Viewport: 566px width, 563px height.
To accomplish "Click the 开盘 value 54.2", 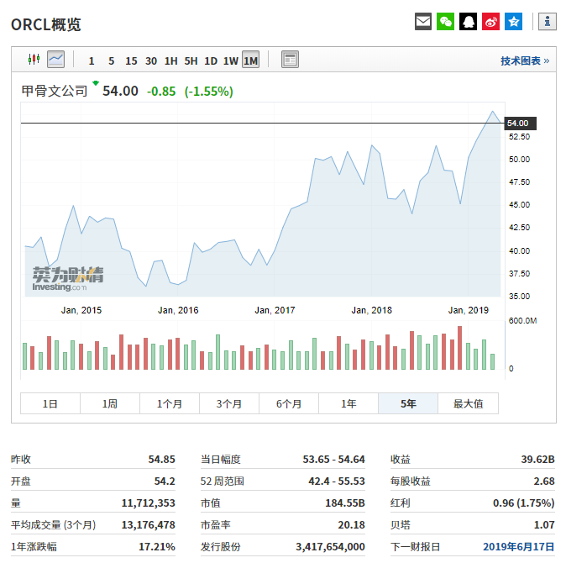I will [165, 481].
